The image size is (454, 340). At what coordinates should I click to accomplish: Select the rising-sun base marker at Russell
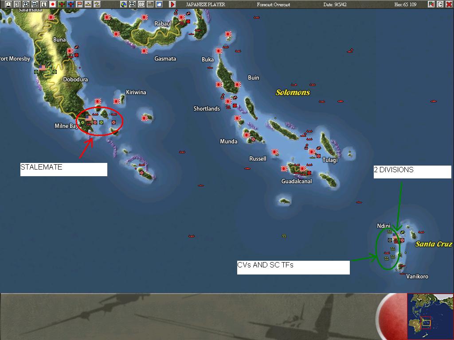click(x=274, y=151)
